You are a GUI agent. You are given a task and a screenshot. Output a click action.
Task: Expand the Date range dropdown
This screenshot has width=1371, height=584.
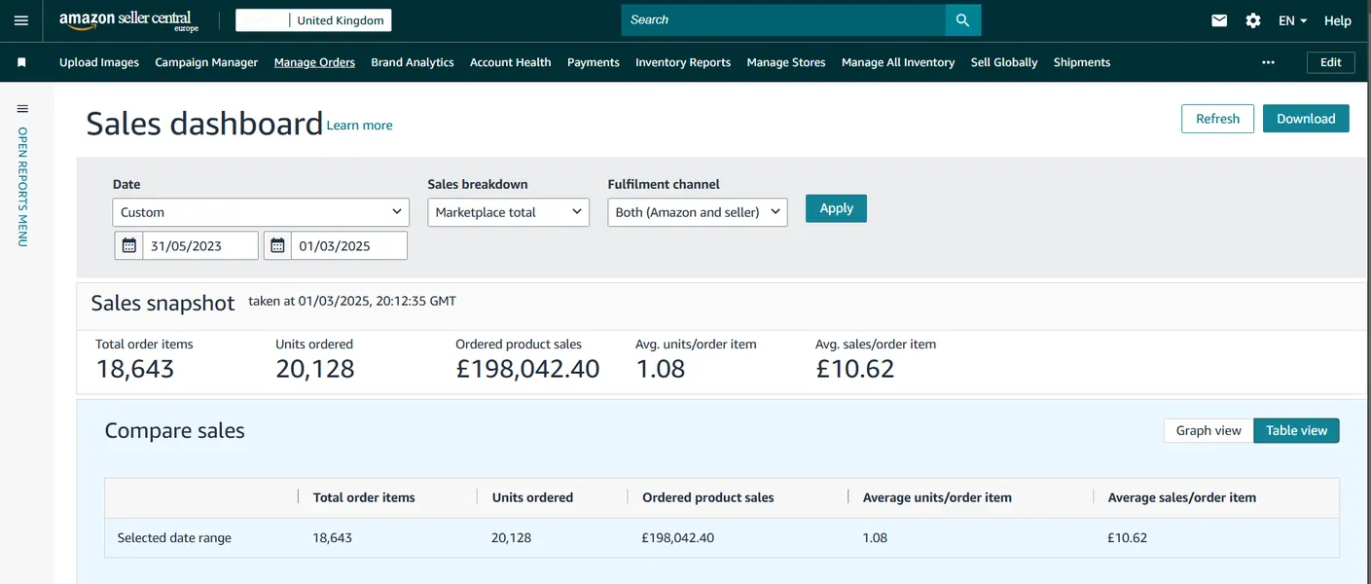(260, 212)
